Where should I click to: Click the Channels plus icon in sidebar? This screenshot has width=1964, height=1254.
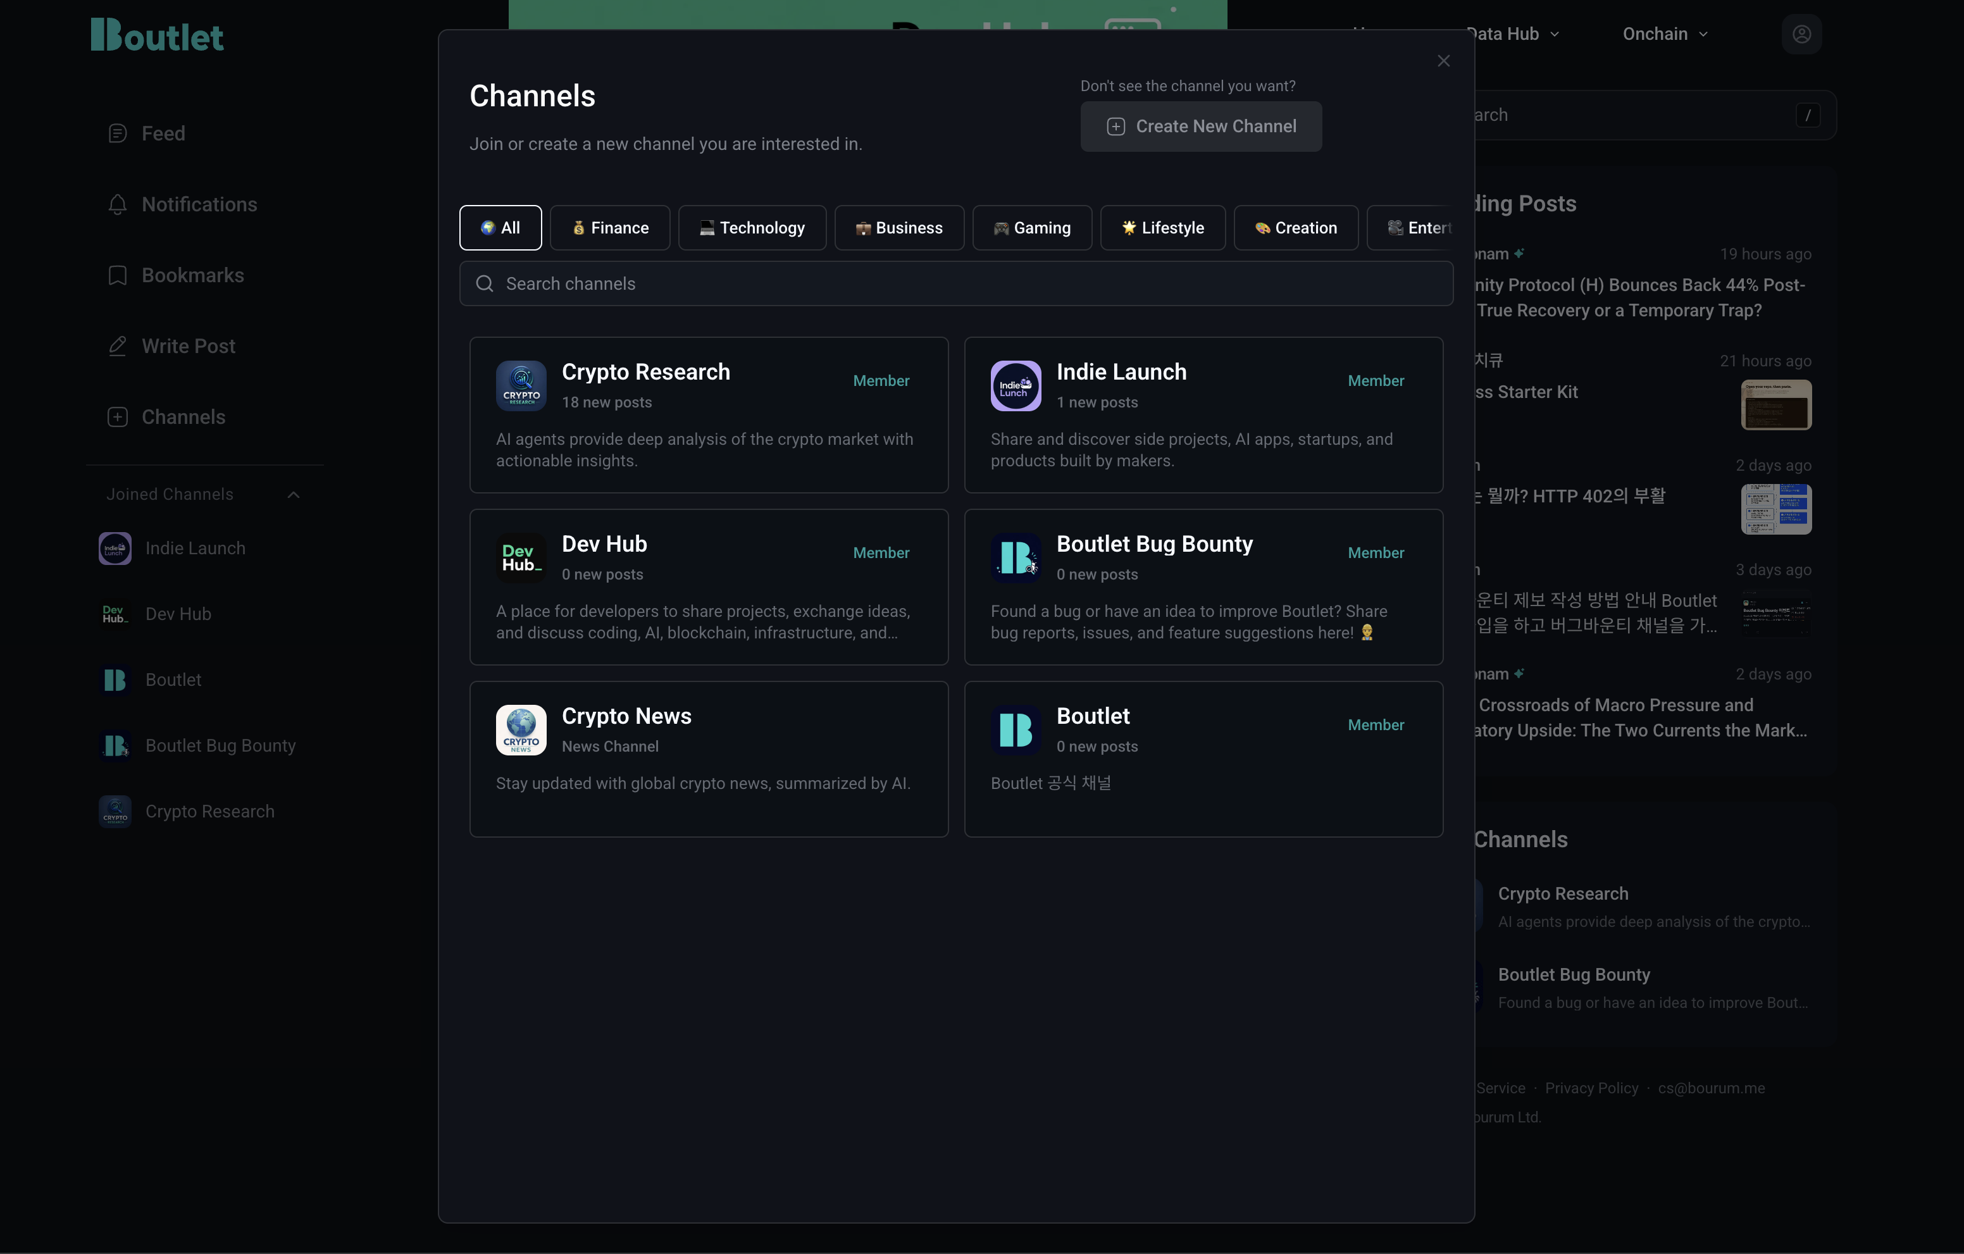click(x=118, y=418)
